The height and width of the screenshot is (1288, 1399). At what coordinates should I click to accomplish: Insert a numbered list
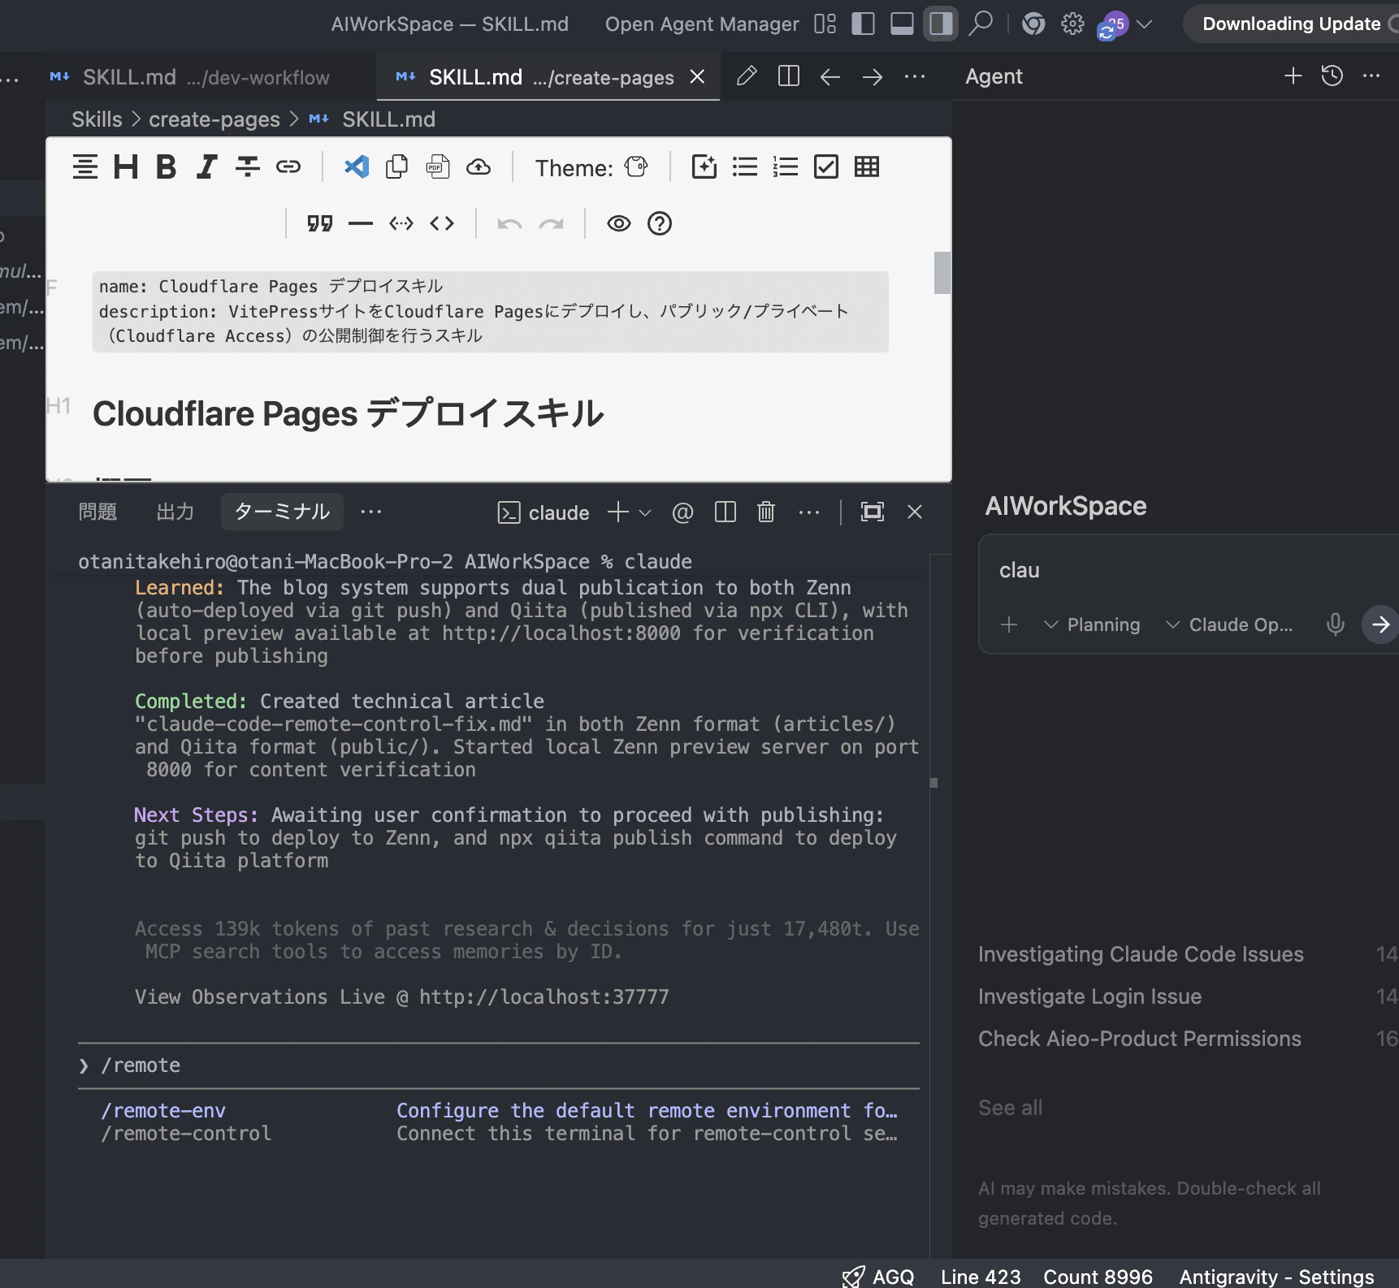(786, 167)
